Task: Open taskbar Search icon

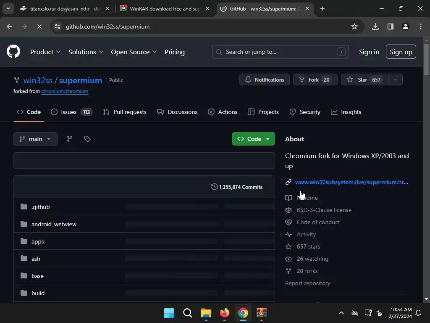Action: pos(188,313)
